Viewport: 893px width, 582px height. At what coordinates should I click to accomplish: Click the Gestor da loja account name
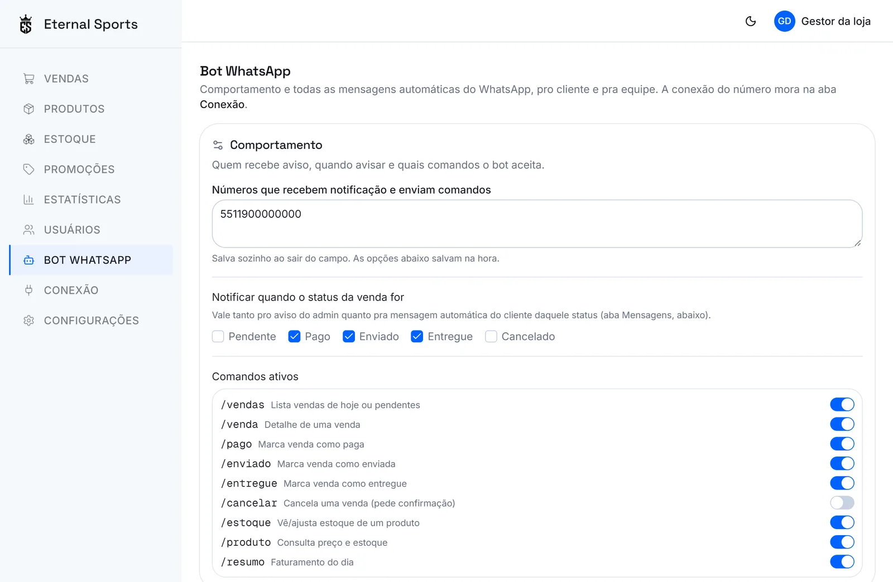(836, 21)
